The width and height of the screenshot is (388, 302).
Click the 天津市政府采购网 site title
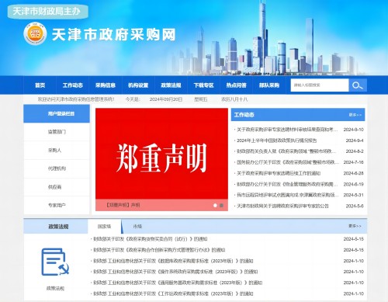point(114,35)
